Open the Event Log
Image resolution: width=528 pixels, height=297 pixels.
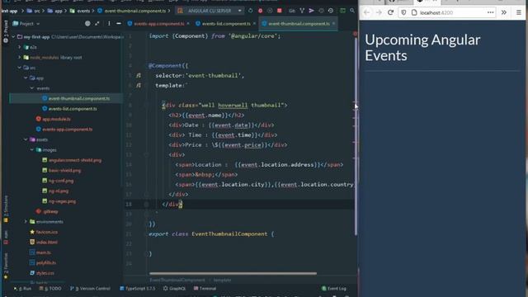tap(333, 289)
